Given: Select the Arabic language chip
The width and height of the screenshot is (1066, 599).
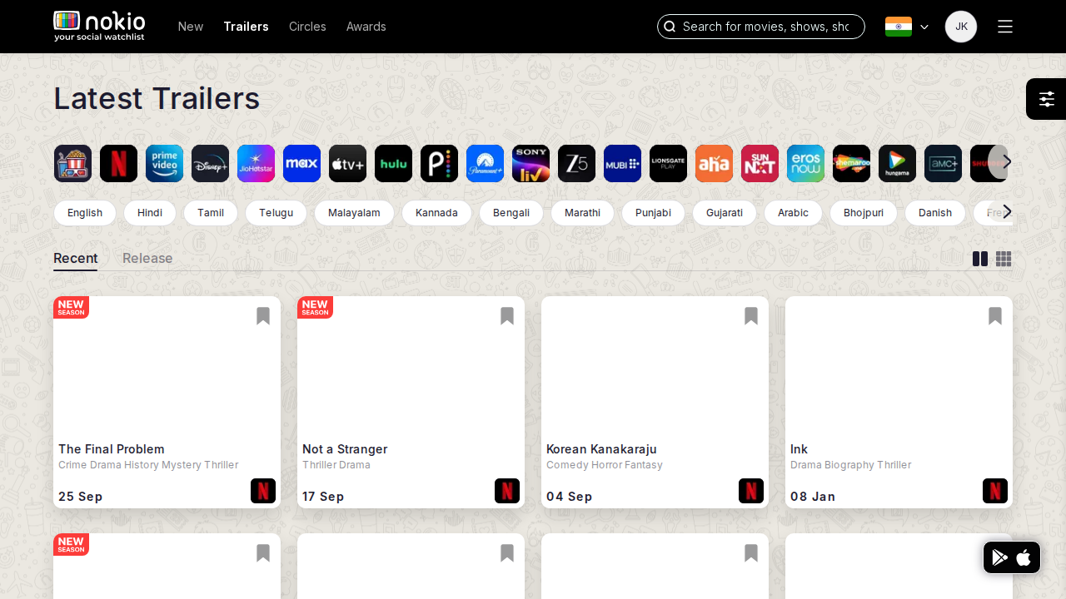Looking at the screenshot, I should click(x=793, y=213).
